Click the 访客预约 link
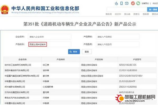This screenshot has width=158, height=105. pyautogui.click(x=145, y=3)
